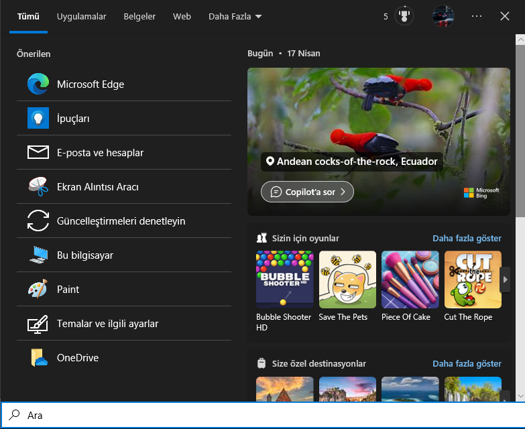Open Bu bilgisayar computer icon
The image size is (525, 429).
(x=39, y=255)
